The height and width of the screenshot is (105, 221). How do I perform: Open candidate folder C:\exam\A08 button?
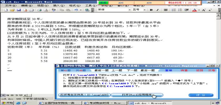pos(84,95)
